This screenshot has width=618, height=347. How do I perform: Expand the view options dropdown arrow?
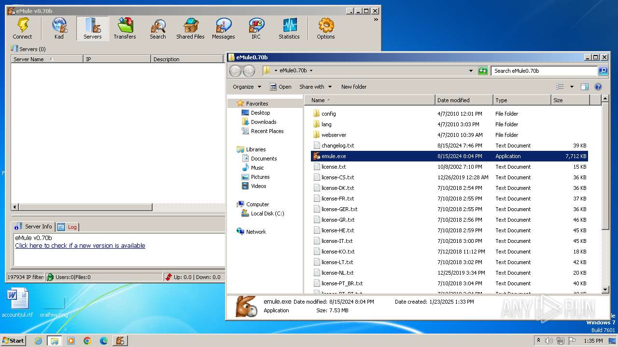572,87
